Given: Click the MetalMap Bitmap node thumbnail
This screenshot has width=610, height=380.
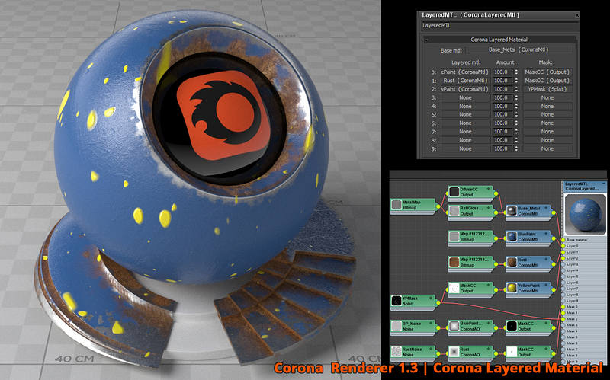Looking at the screenshot, I should 396,204.
